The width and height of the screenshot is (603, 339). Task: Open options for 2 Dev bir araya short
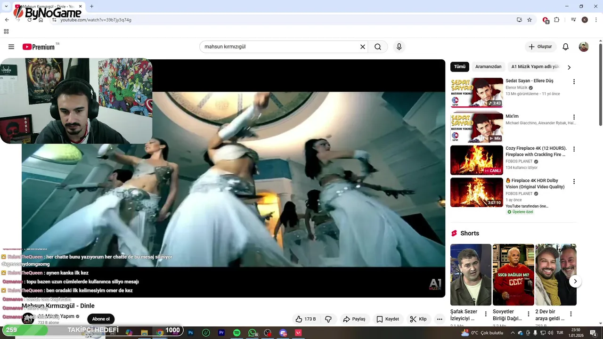click(x=570, y=314)
